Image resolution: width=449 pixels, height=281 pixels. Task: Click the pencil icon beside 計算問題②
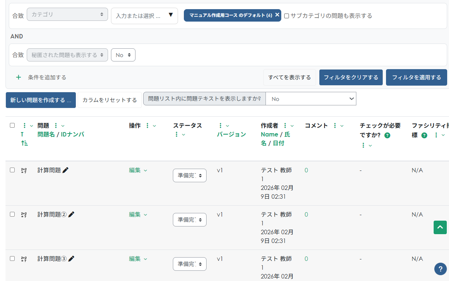71,214
